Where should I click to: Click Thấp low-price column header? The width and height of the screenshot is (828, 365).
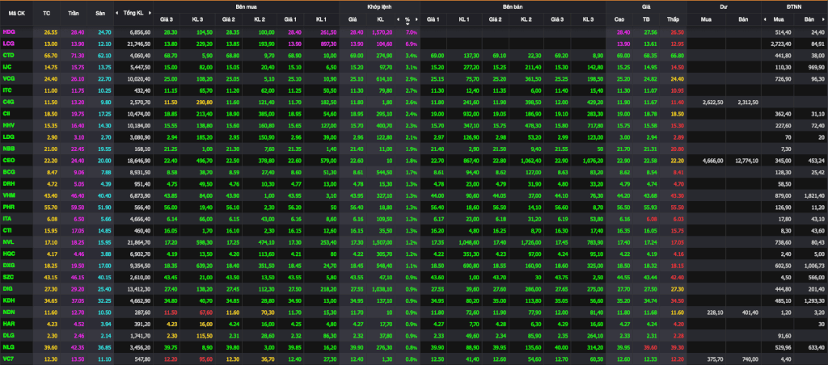(x=673, y=19)
